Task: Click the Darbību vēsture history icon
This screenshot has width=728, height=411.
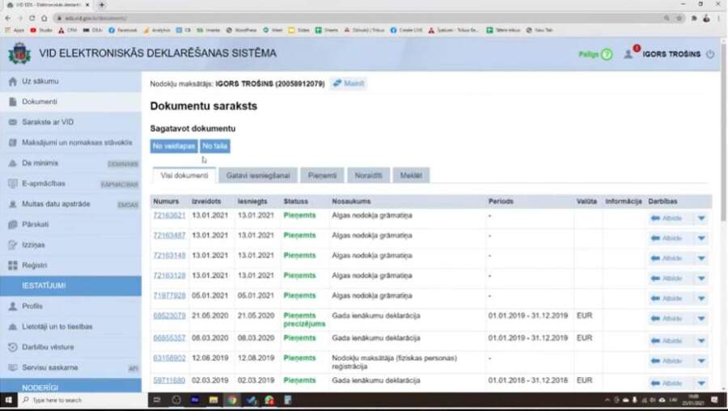Action: coord(13,347)
